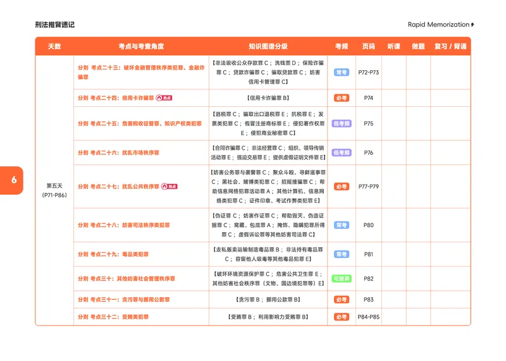Click the P84-P85 page cell
Screen dimensions: 506x361
369,317
